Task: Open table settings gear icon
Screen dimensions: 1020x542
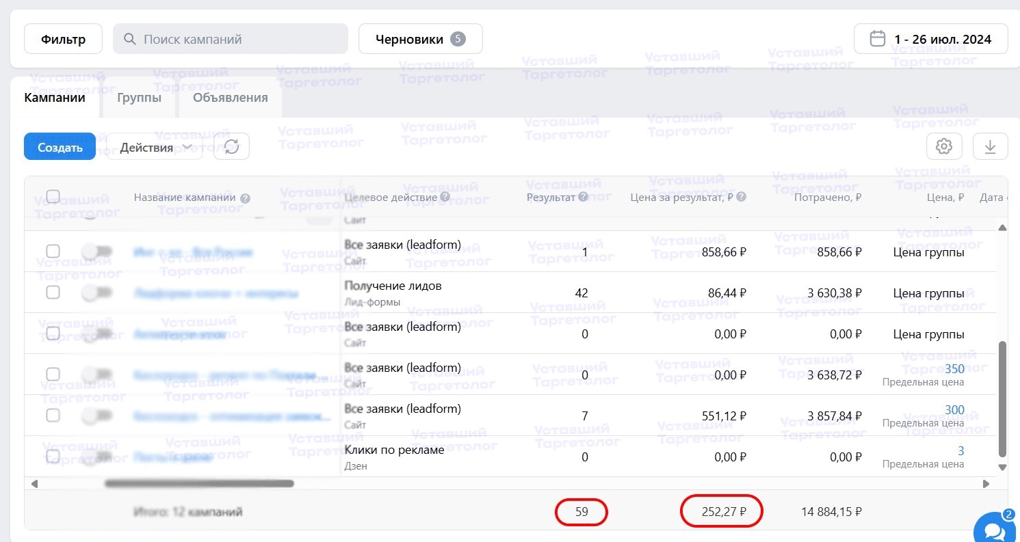Action: (944, 146)
